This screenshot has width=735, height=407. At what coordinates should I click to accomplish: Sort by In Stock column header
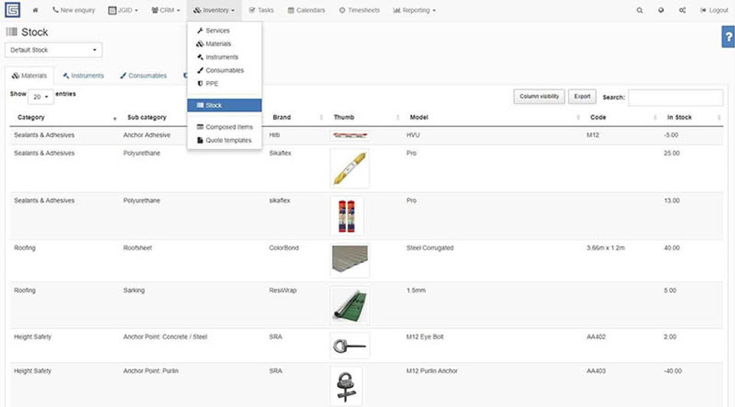[692, 117]
